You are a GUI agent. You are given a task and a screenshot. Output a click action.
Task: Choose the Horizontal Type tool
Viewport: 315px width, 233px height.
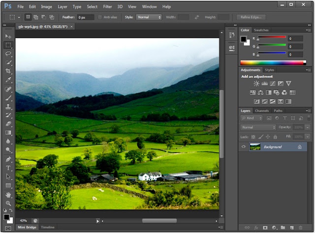[x=8, y=168]
